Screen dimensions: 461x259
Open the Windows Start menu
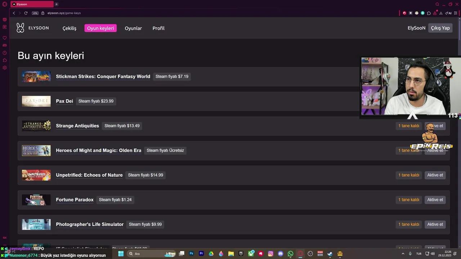point(121,254)
